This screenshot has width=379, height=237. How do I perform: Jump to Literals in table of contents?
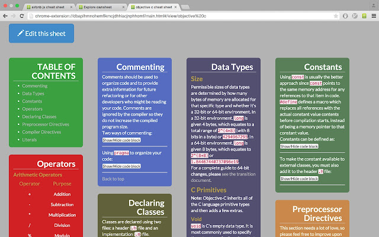30,140
